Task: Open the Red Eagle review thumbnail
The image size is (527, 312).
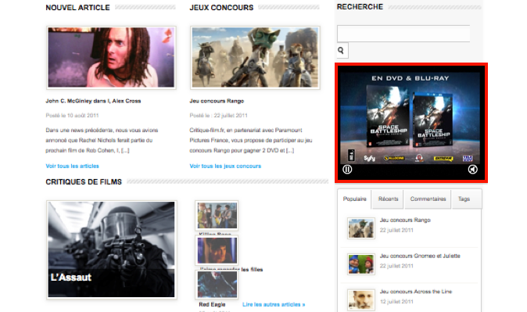Action: 217,285
